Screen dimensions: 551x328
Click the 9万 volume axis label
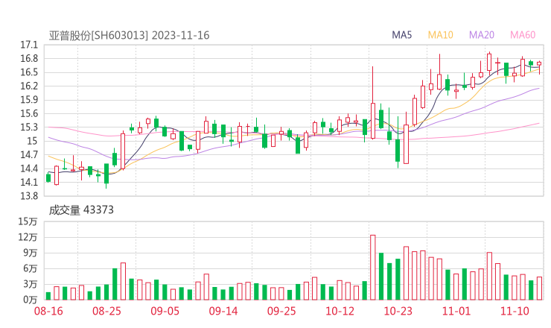pos(31,253)
